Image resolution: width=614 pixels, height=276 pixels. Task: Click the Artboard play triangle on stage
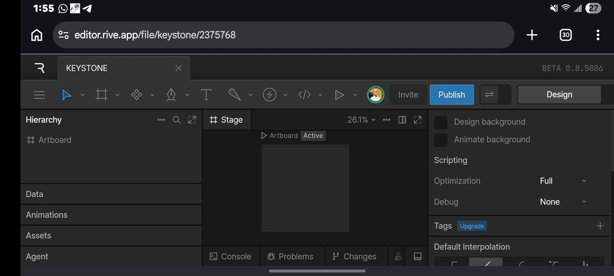click(x=264, y=135)
